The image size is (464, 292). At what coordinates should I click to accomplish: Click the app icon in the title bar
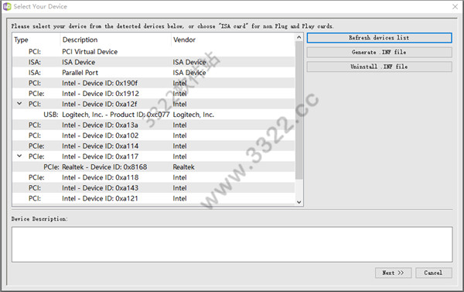pyautogui.click(x=7, y=6)
